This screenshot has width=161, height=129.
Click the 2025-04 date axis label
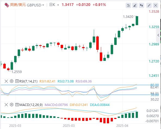122,126
